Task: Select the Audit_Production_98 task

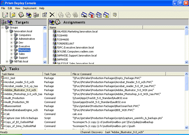Action: point(17,102)
